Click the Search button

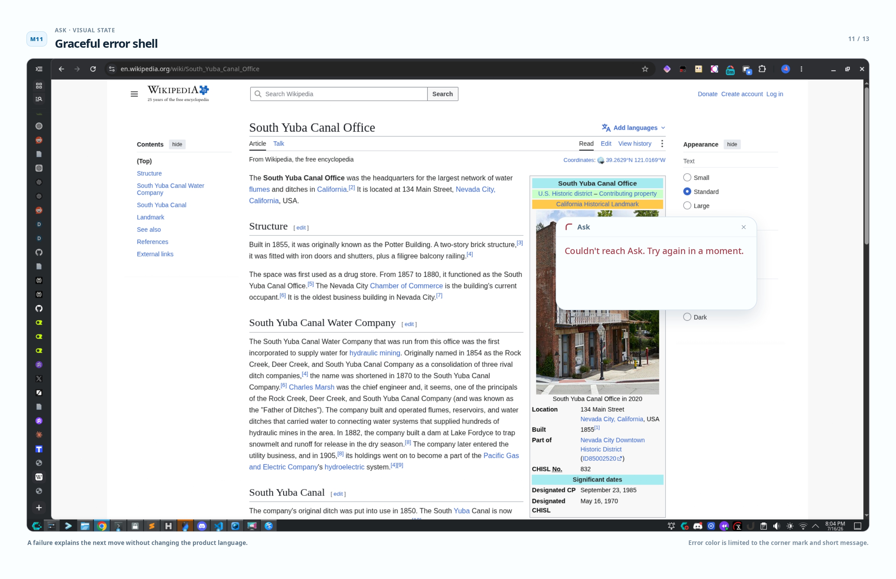click(442, 94)
